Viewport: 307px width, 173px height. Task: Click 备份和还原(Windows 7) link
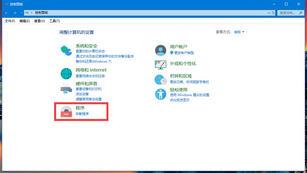point(94,62)
